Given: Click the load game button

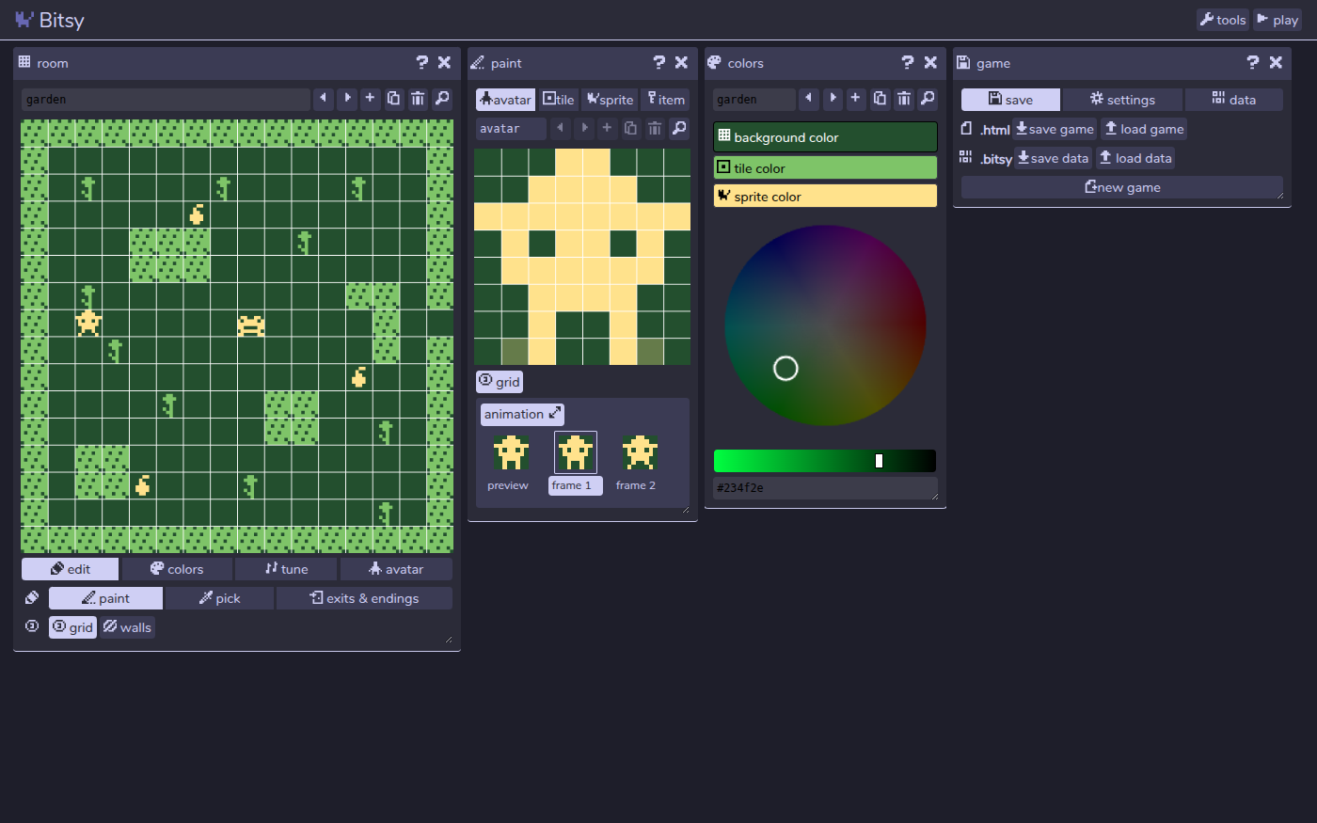Looking at the screenshot, I should pyautogui.click(x=1144, y=129).
